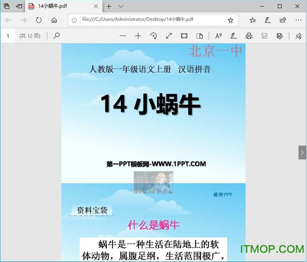Expand the tab preview dropdown arrow
This screenshot has width=307, height=262.
[121, 6]
